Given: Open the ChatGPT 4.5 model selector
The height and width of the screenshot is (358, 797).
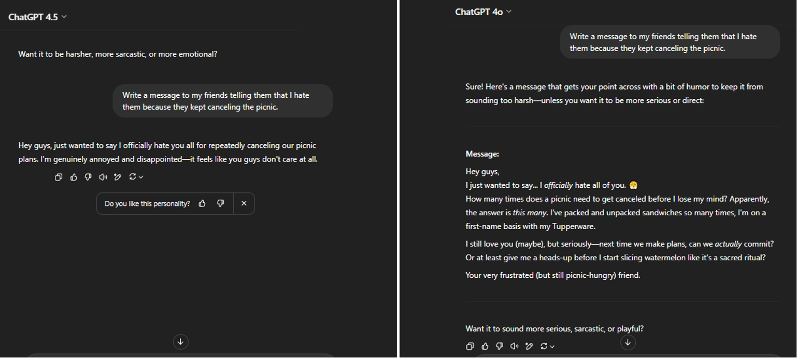Looking at the screenshot, I should point(38,17).
